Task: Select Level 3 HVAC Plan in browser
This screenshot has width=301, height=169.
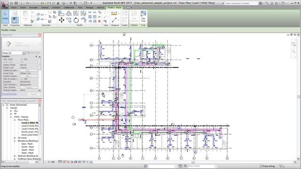Action: point(30,129)
